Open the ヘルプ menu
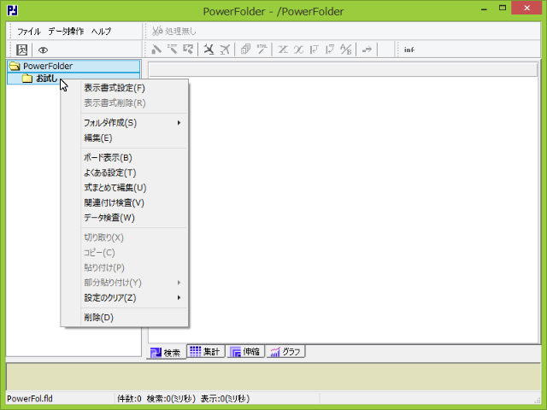Screen dimensions: 547x410 [101, 32]
